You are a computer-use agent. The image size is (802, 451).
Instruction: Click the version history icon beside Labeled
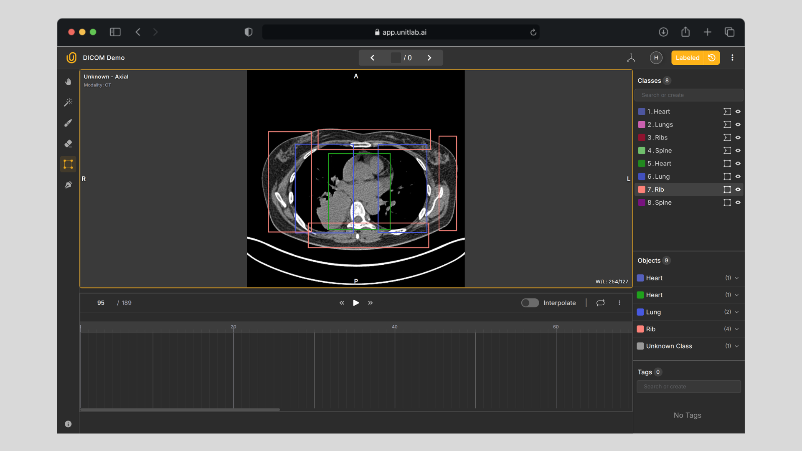tap(712, 58)
